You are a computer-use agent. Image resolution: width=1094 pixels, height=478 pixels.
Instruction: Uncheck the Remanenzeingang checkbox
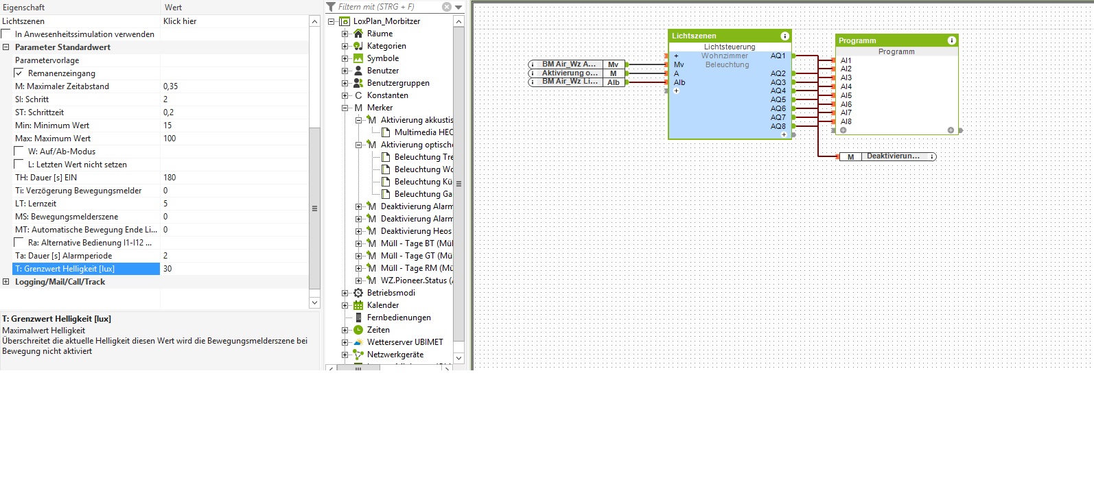[19, 73]
